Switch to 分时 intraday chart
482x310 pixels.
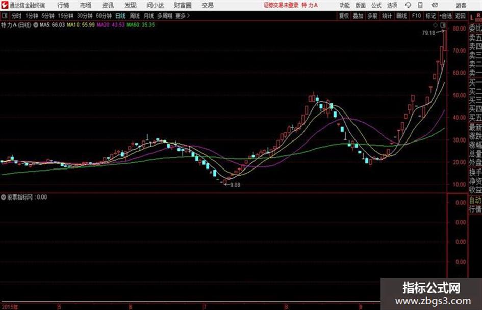pyautogui.click(x=17, y=16)
